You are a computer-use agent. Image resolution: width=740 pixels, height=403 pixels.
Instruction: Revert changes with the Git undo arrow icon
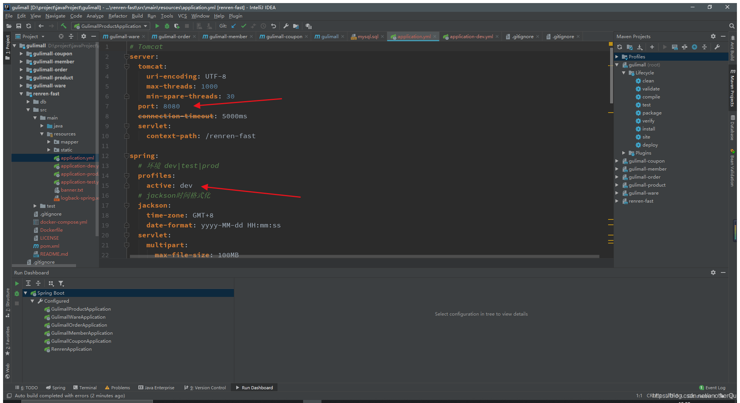pyautogui.click(x=273, y=26)
